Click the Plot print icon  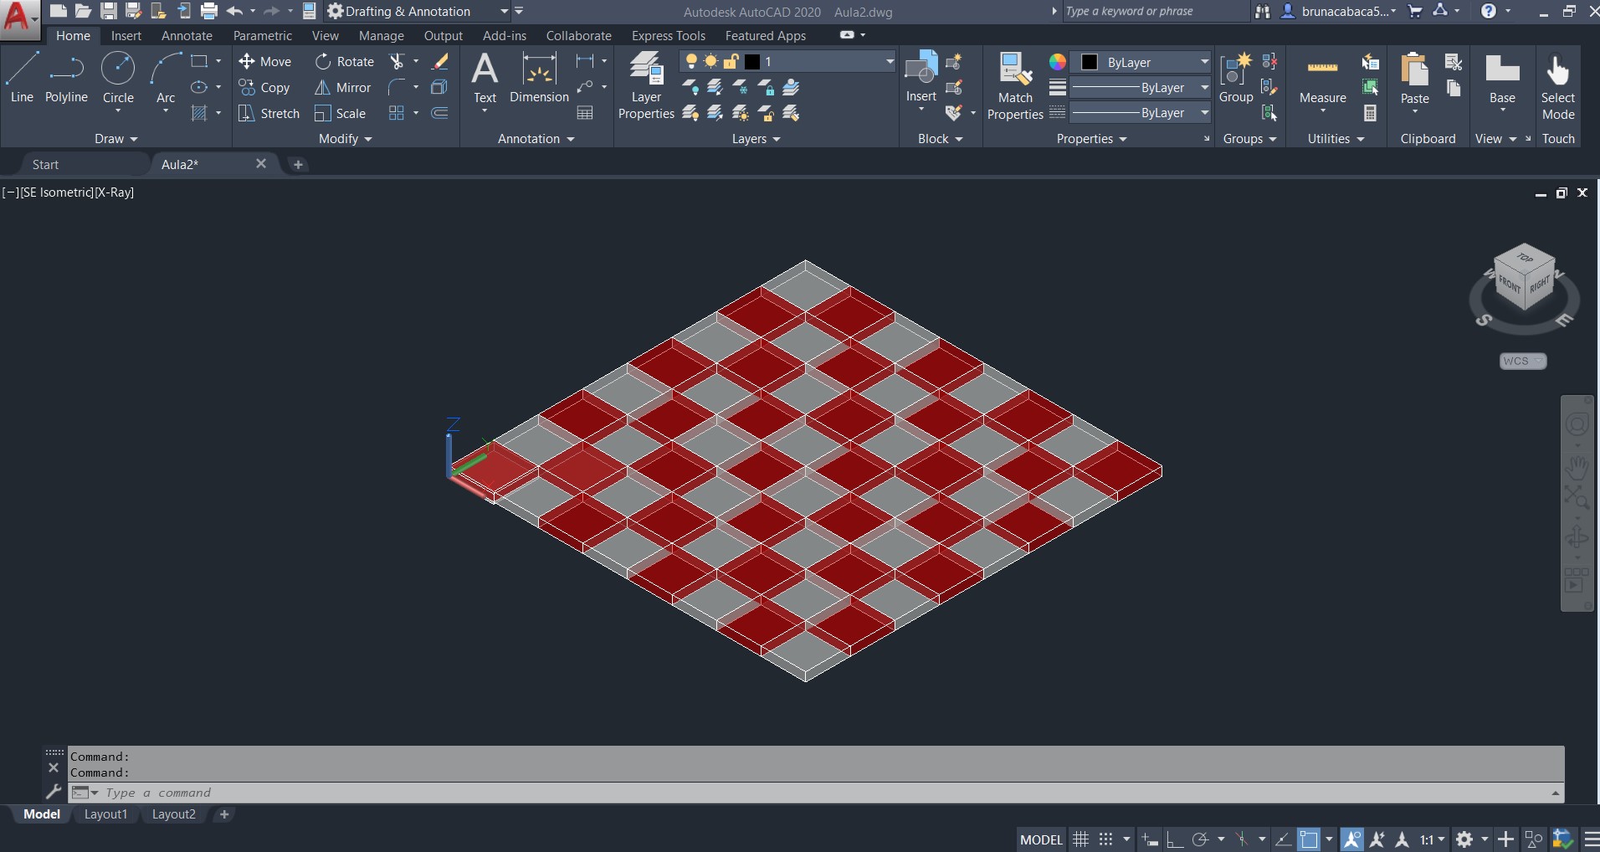209,11
